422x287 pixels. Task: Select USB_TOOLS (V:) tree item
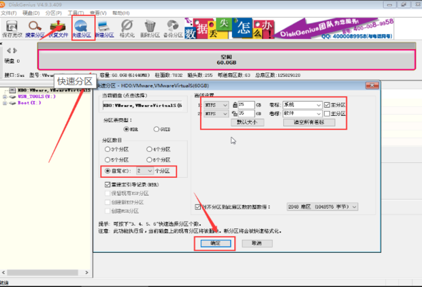click(37, 97)
